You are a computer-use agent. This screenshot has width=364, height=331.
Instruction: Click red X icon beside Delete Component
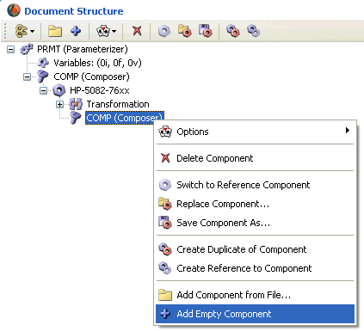[x=165, y=158]
